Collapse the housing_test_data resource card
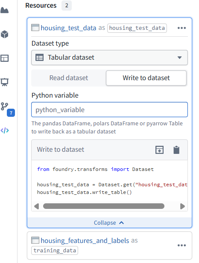The image size is (199, 263). 109,223
